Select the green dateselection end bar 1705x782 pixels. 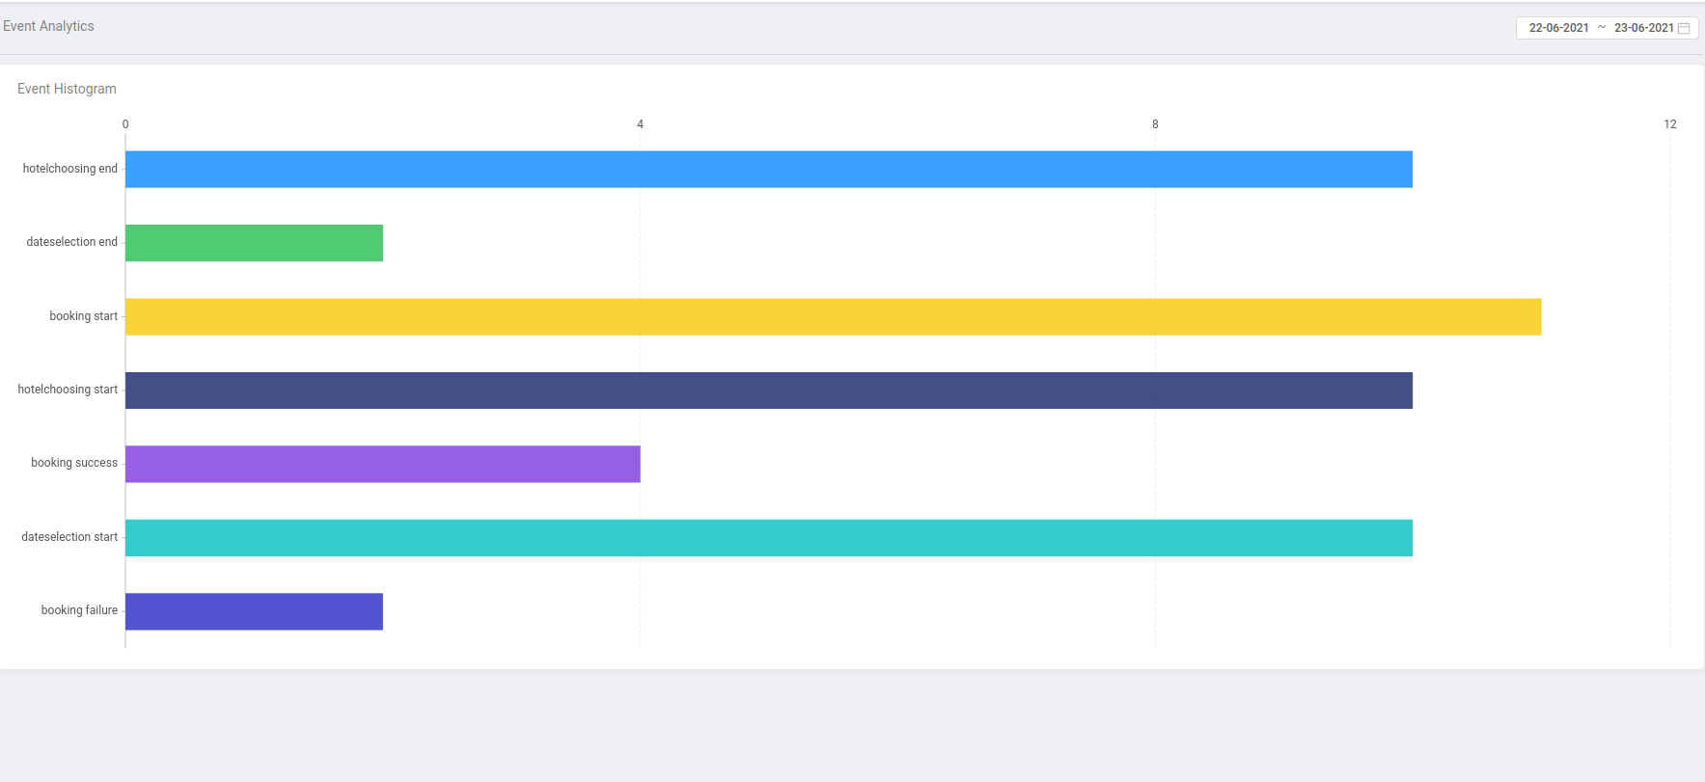click(x=254, y=243)
